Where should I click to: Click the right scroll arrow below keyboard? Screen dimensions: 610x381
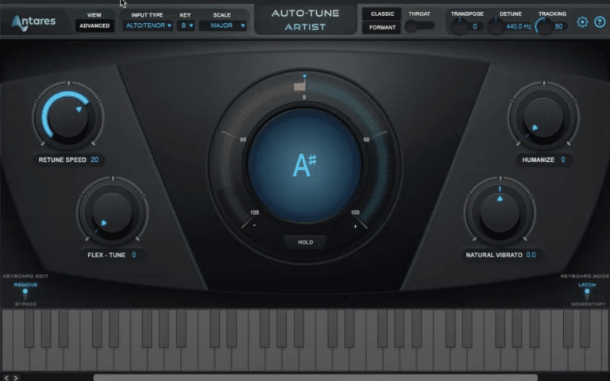16,378
